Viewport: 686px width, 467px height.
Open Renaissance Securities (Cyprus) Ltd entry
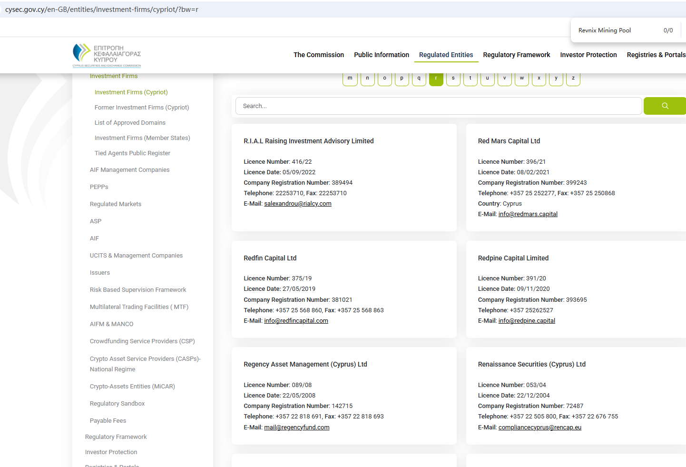531,364
